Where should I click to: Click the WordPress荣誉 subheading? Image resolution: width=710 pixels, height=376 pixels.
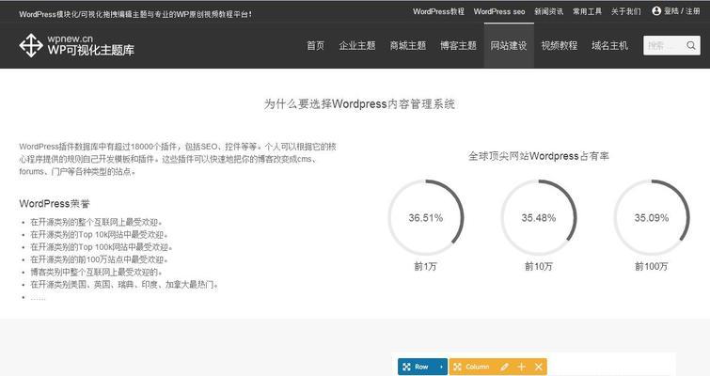[55, 204]
